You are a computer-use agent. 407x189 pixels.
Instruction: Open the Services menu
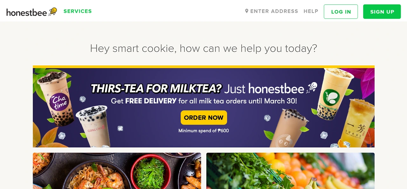(x=78, y=11)
